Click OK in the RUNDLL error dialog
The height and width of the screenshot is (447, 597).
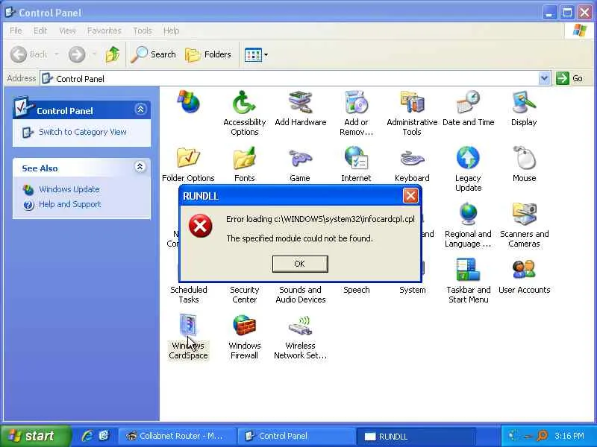coord(300,264)
